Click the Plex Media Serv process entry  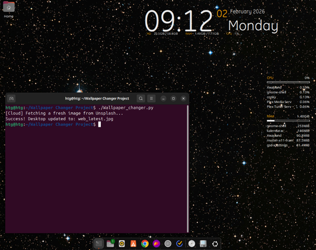[288, 102]
